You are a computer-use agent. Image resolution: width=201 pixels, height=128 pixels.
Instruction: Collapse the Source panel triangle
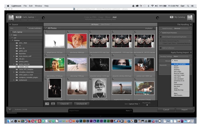tap(10, 24)
